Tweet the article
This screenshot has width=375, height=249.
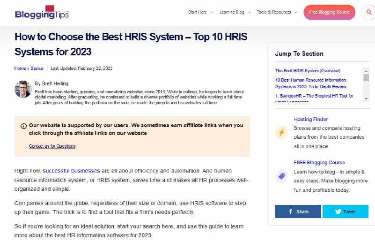(346, 211)
